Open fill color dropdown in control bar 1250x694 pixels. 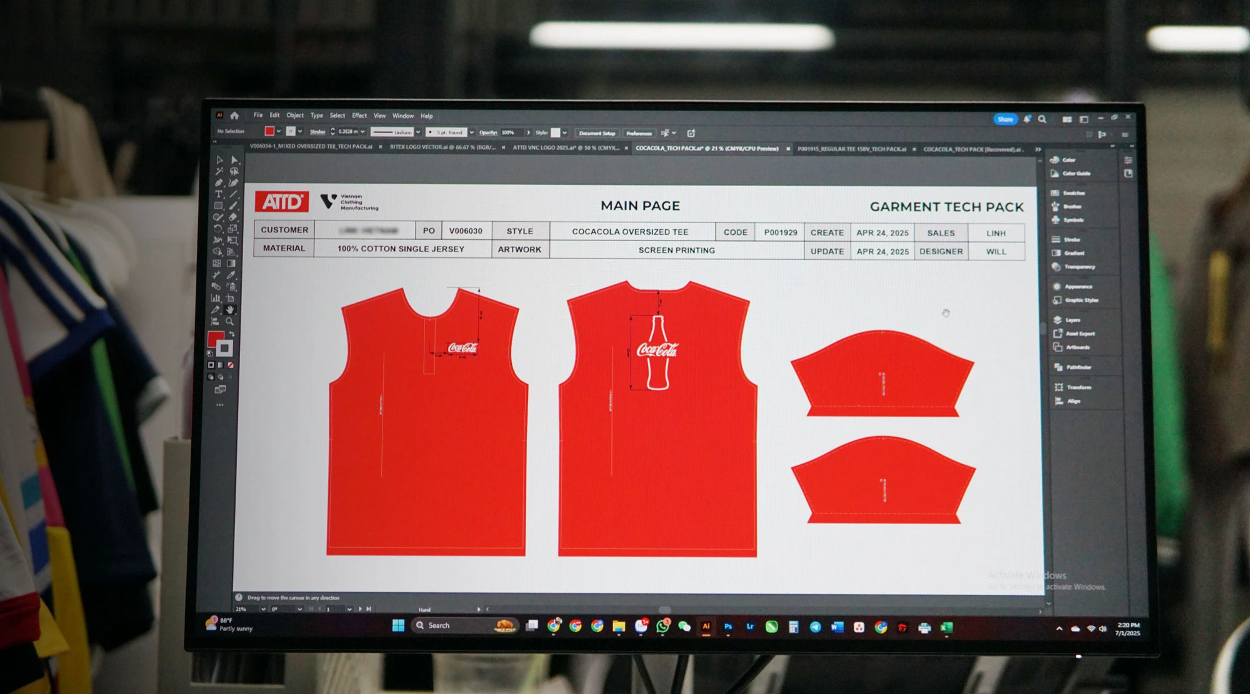pyautogui.click(x=279, y=131)
